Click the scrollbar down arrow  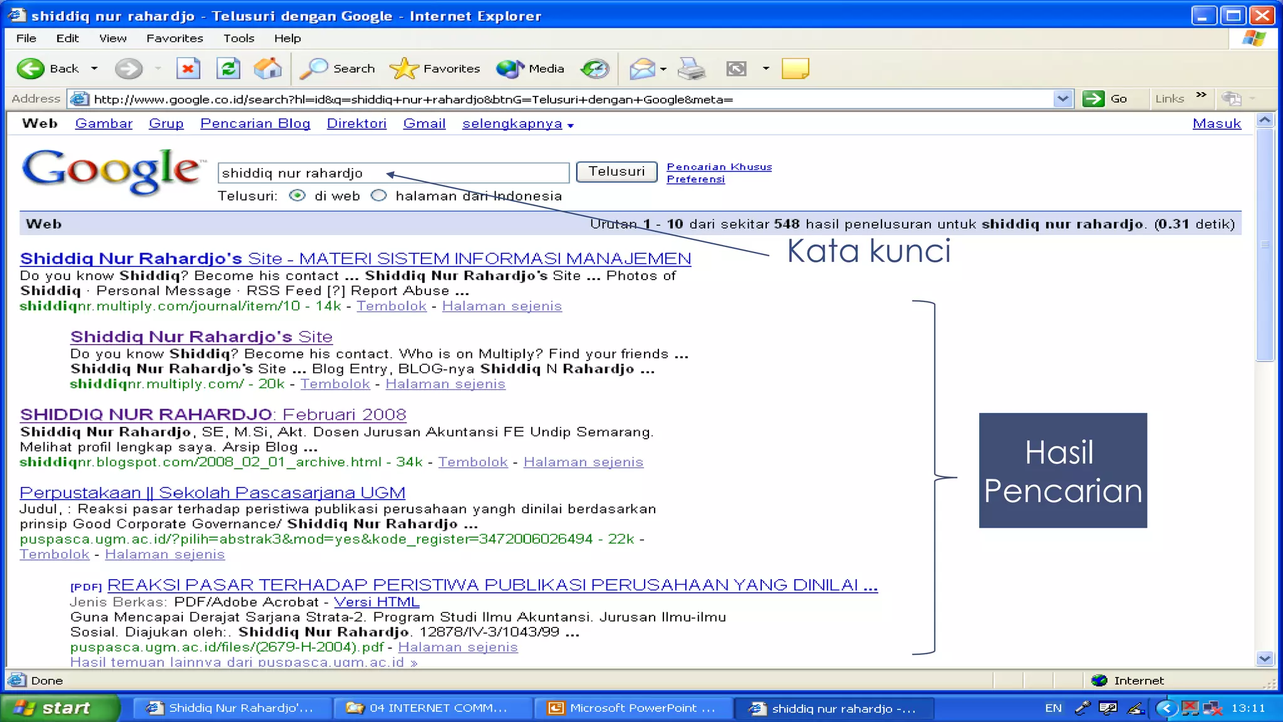(x=1265, y=659)
